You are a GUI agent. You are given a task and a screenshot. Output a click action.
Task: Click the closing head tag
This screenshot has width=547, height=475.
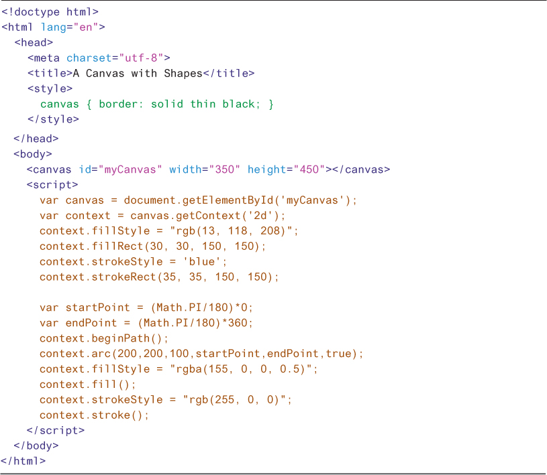point(36,139)
